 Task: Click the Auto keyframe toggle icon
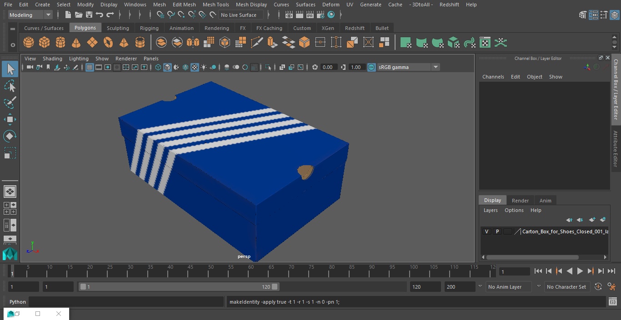tap(598, 287)
